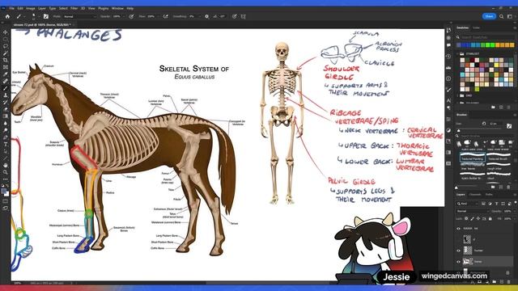This screenshot has height=291, width=518.
Task: Delete brush with Brushes panel trash icon
Action: [x=509, y=187]
